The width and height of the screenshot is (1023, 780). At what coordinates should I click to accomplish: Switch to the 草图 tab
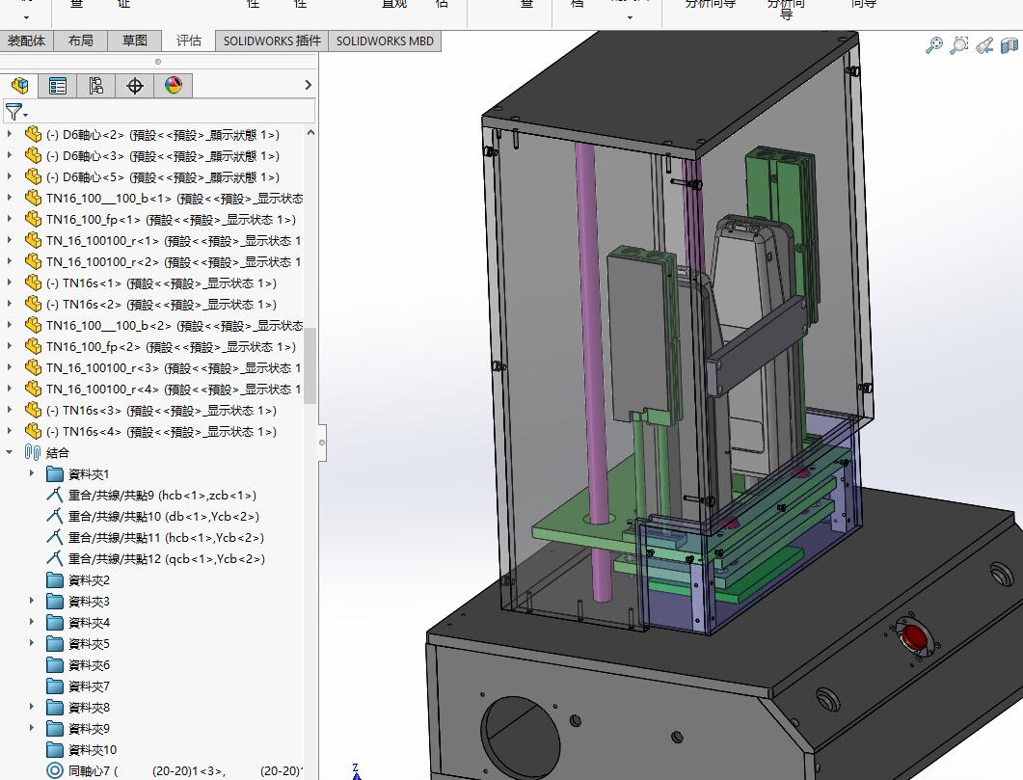(135, 40)
